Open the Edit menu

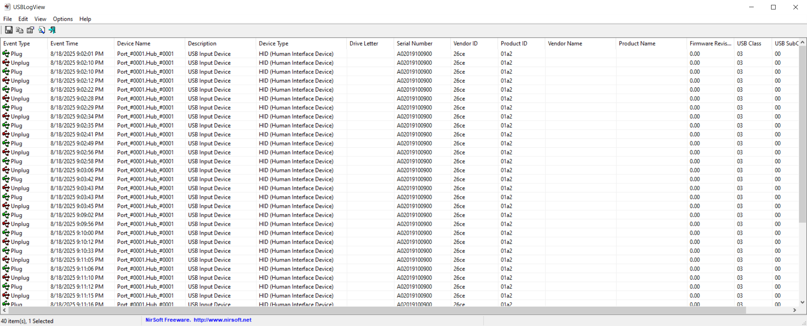click(x=23, y=19)
